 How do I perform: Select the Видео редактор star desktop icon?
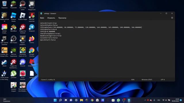click(x=23, y=41)
